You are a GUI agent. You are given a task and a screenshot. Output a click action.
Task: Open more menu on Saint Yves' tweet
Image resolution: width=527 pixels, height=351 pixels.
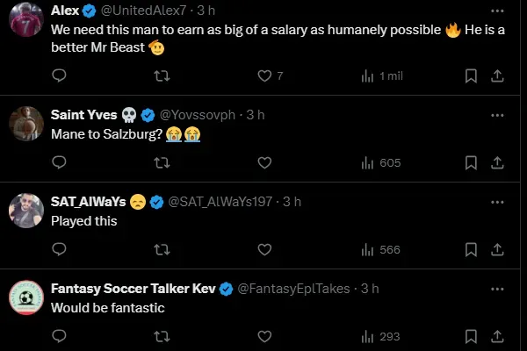497,115
